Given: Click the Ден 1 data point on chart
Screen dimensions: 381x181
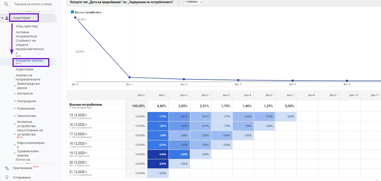Looking at the screenshot, I should [x=130, y=77].
